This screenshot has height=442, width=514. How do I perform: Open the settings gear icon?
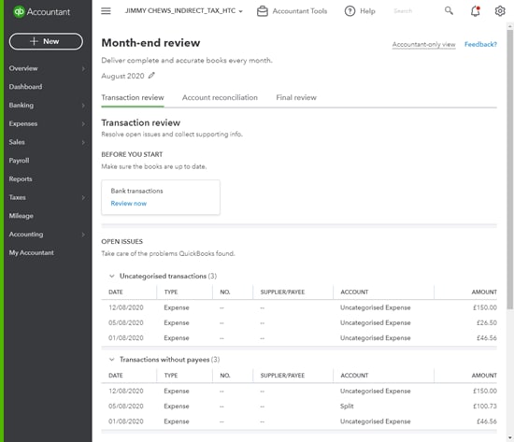(x=500, y=11)
